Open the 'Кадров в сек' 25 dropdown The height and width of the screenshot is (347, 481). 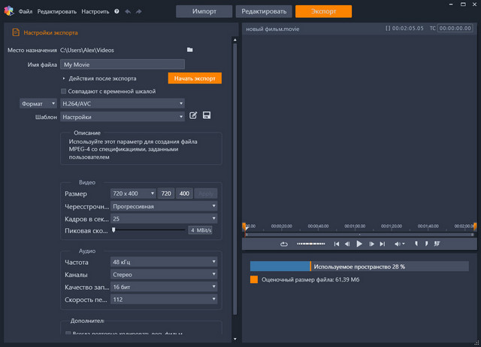pos(164,218)
